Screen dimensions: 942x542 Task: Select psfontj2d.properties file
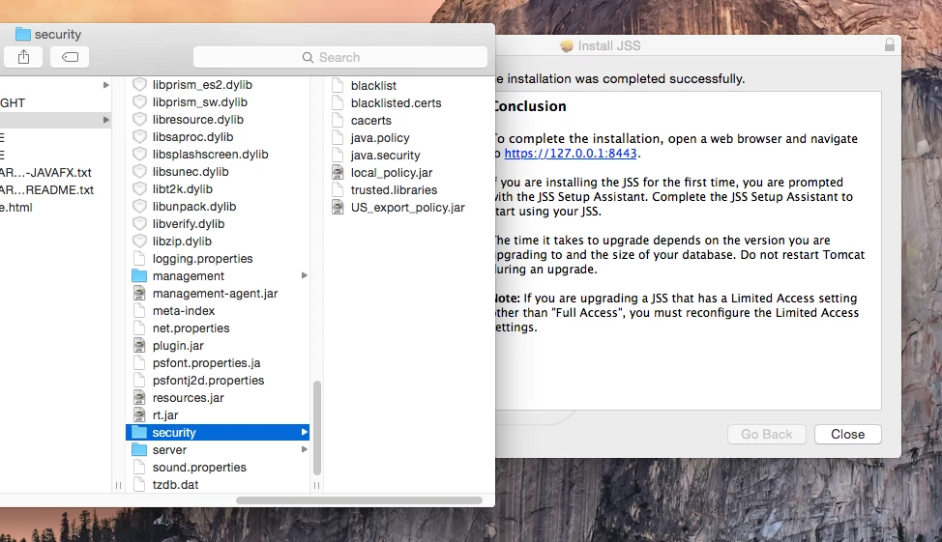point(208,381)
